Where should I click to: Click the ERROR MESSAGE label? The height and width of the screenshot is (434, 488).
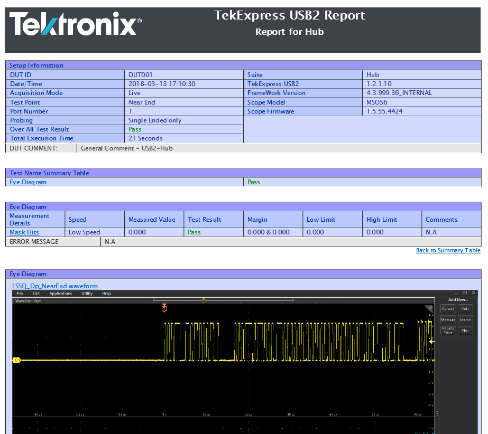[34, 242]
